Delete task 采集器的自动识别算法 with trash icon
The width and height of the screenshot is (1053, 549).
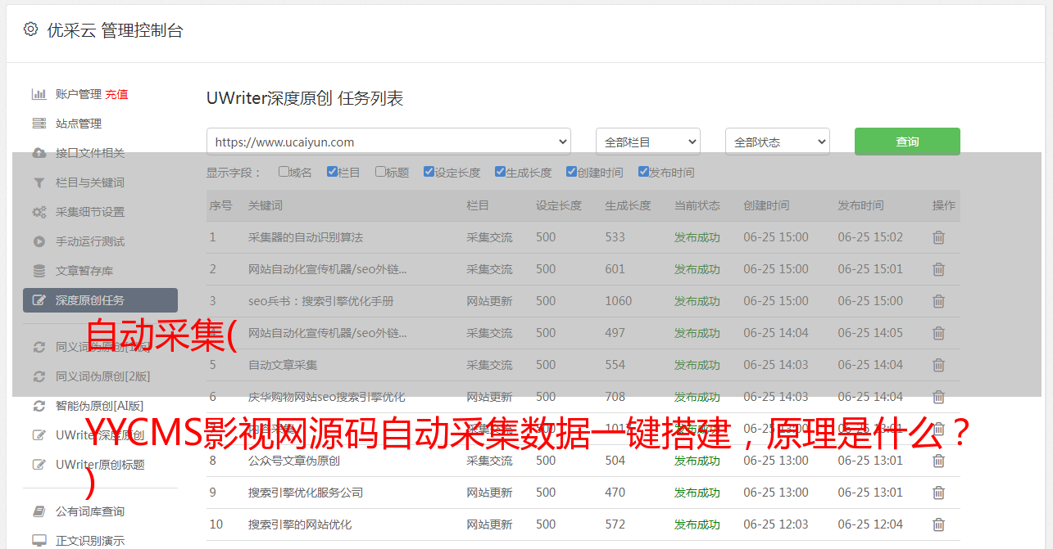pyautogui.click(x=938, y=237)
